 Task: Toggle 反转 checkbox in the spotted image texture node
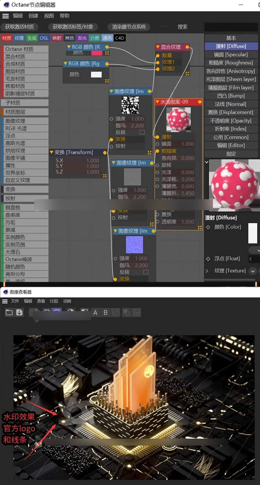point(142,132)
